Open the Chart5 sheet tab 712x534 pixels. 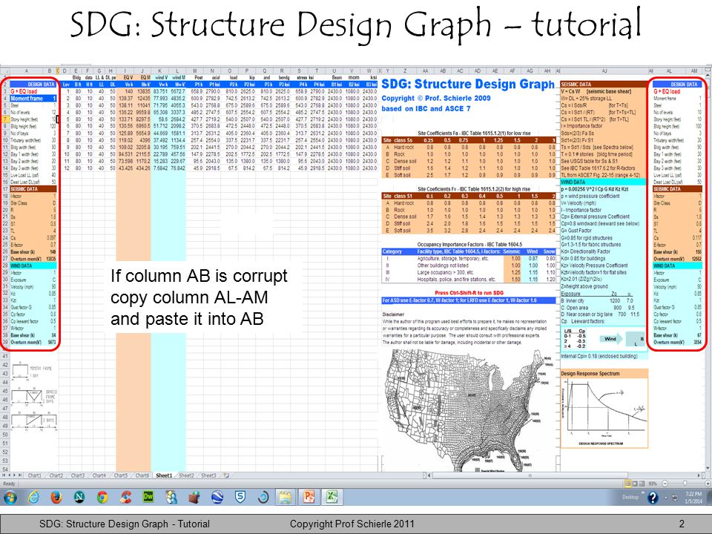pos(120,475)
